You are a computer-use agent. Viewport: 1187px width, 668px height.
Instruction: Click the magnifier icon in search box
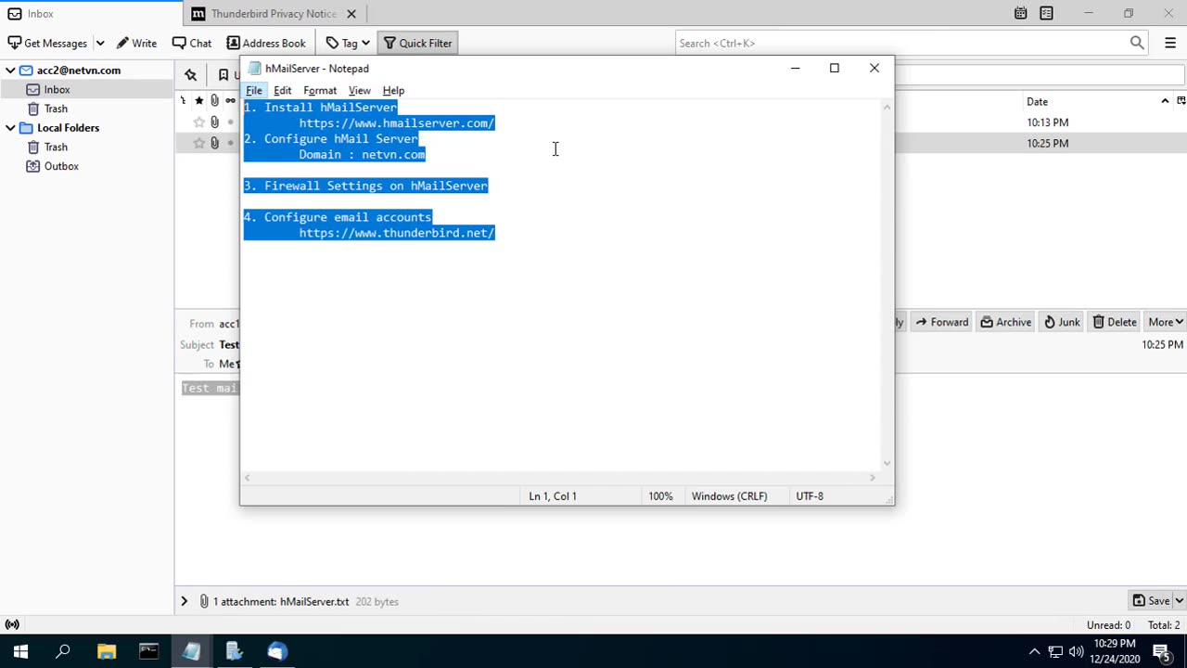[1137, 43]
